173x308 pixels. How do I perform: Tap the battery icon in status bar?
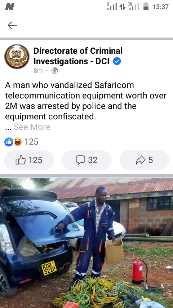coord(146,6)
